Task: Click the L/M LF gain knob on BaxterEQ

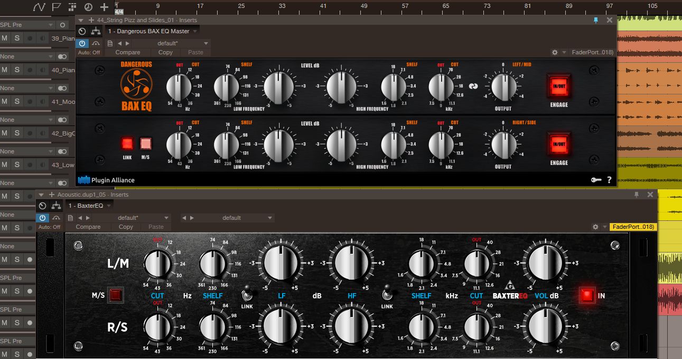Action: click(281, 263)
